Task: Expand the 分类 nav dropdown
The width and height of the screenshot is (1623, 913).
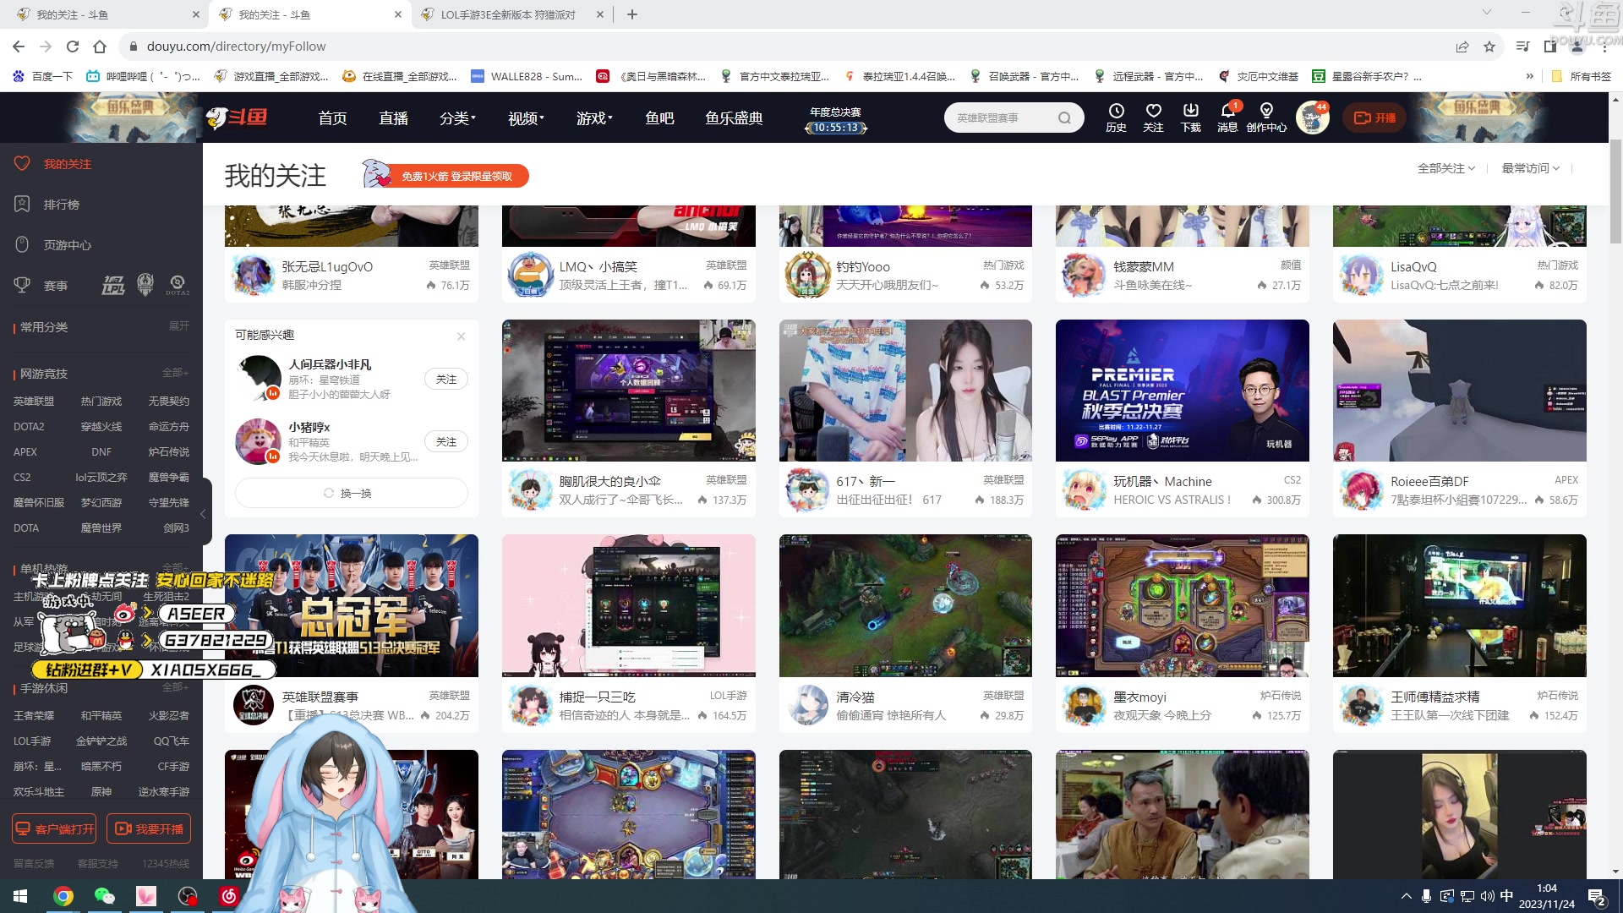Action: coord(457,118)
